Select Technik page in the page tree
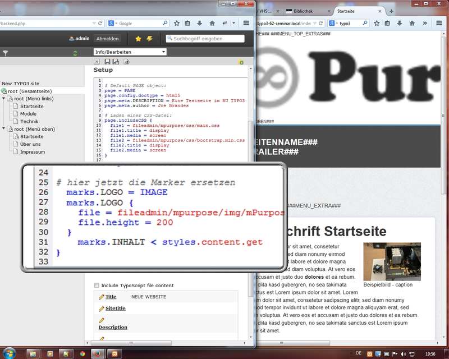 pyautogui.click(x=29, y=121)
